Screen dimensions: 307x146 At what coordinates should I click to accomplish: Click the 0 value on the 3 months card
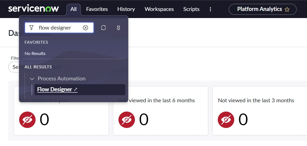click(243, 119)
